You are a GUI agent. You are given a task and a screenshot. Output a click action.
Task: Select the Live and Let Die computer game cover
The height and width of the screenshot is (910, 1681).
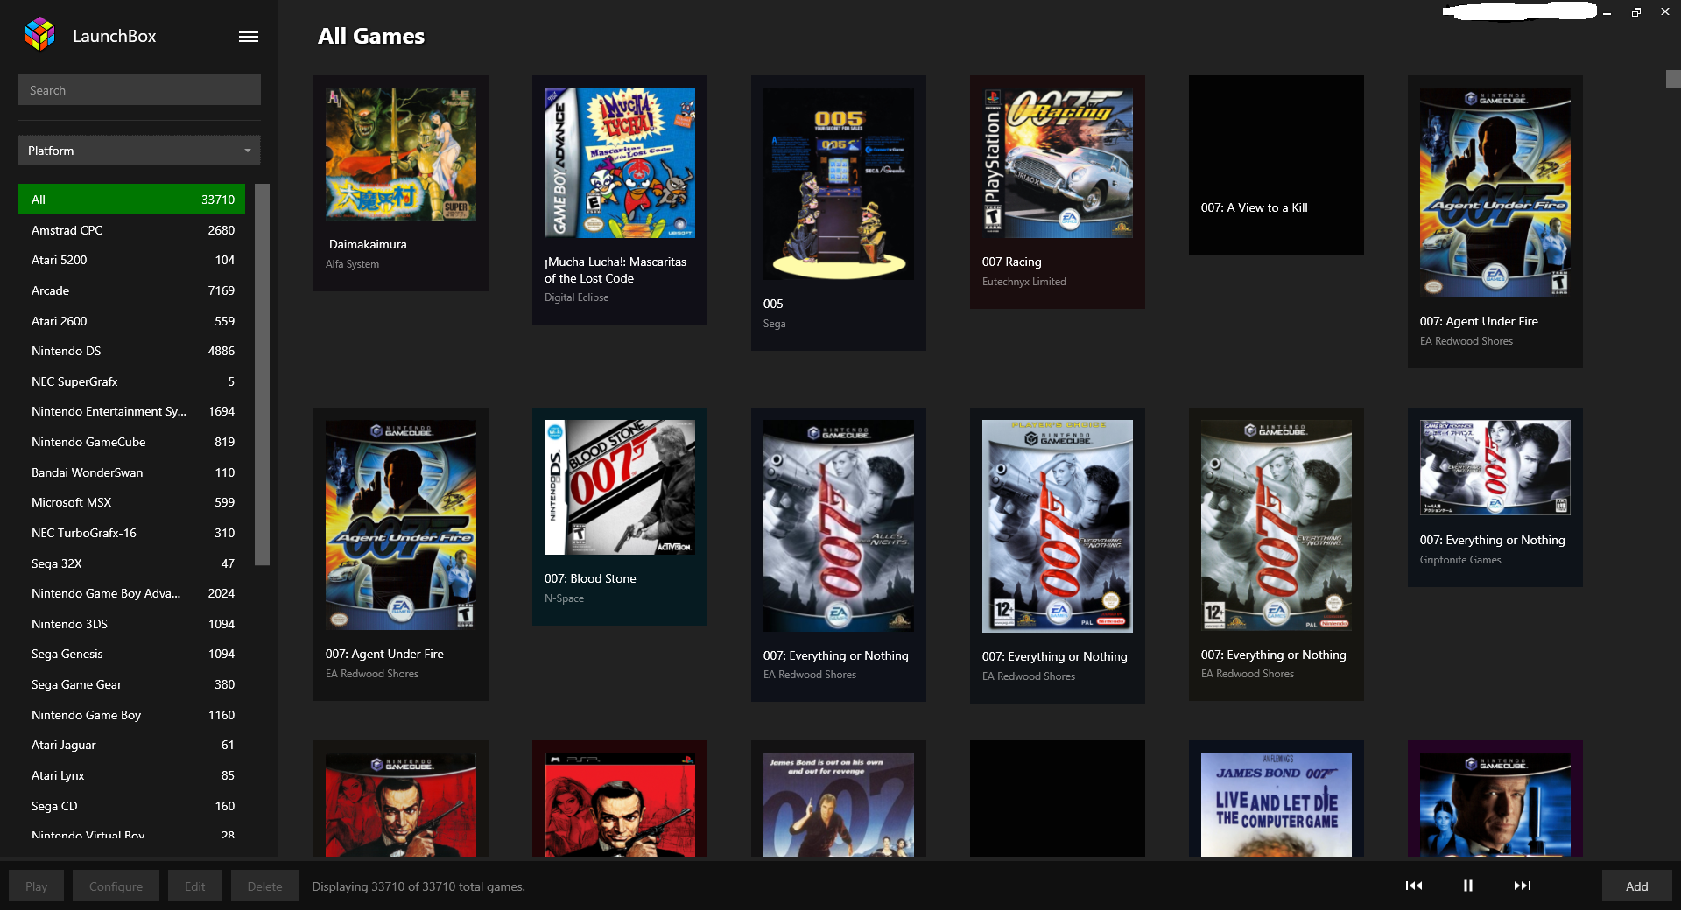(1277, 804)
